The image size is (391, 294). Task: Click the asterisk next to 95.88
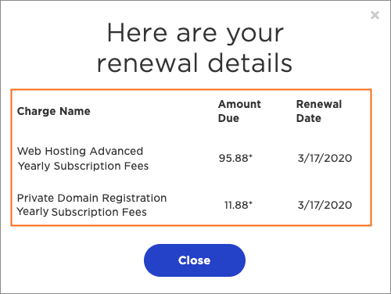point(250,156)
